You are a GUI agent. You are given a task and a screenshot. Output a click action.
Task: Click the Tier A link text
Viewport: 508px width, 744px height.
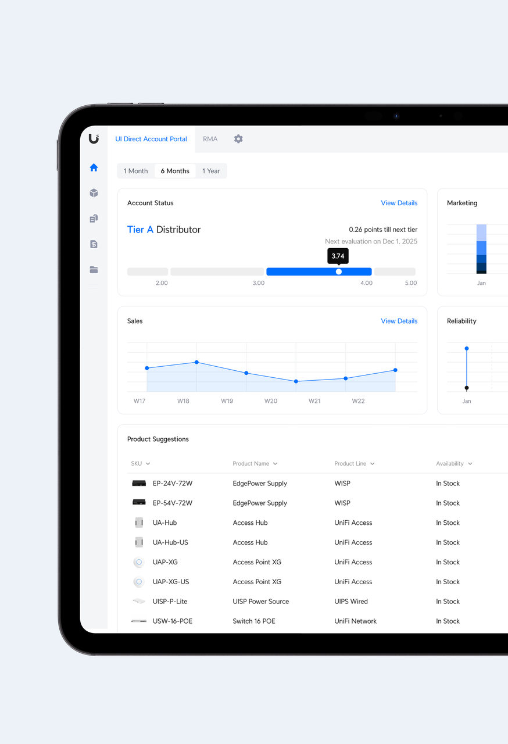tap(140, 230)
